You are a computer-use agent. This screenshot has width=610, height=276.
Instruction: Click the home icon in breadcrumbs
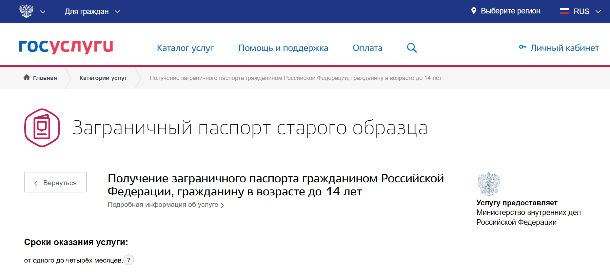pos(27,77)
